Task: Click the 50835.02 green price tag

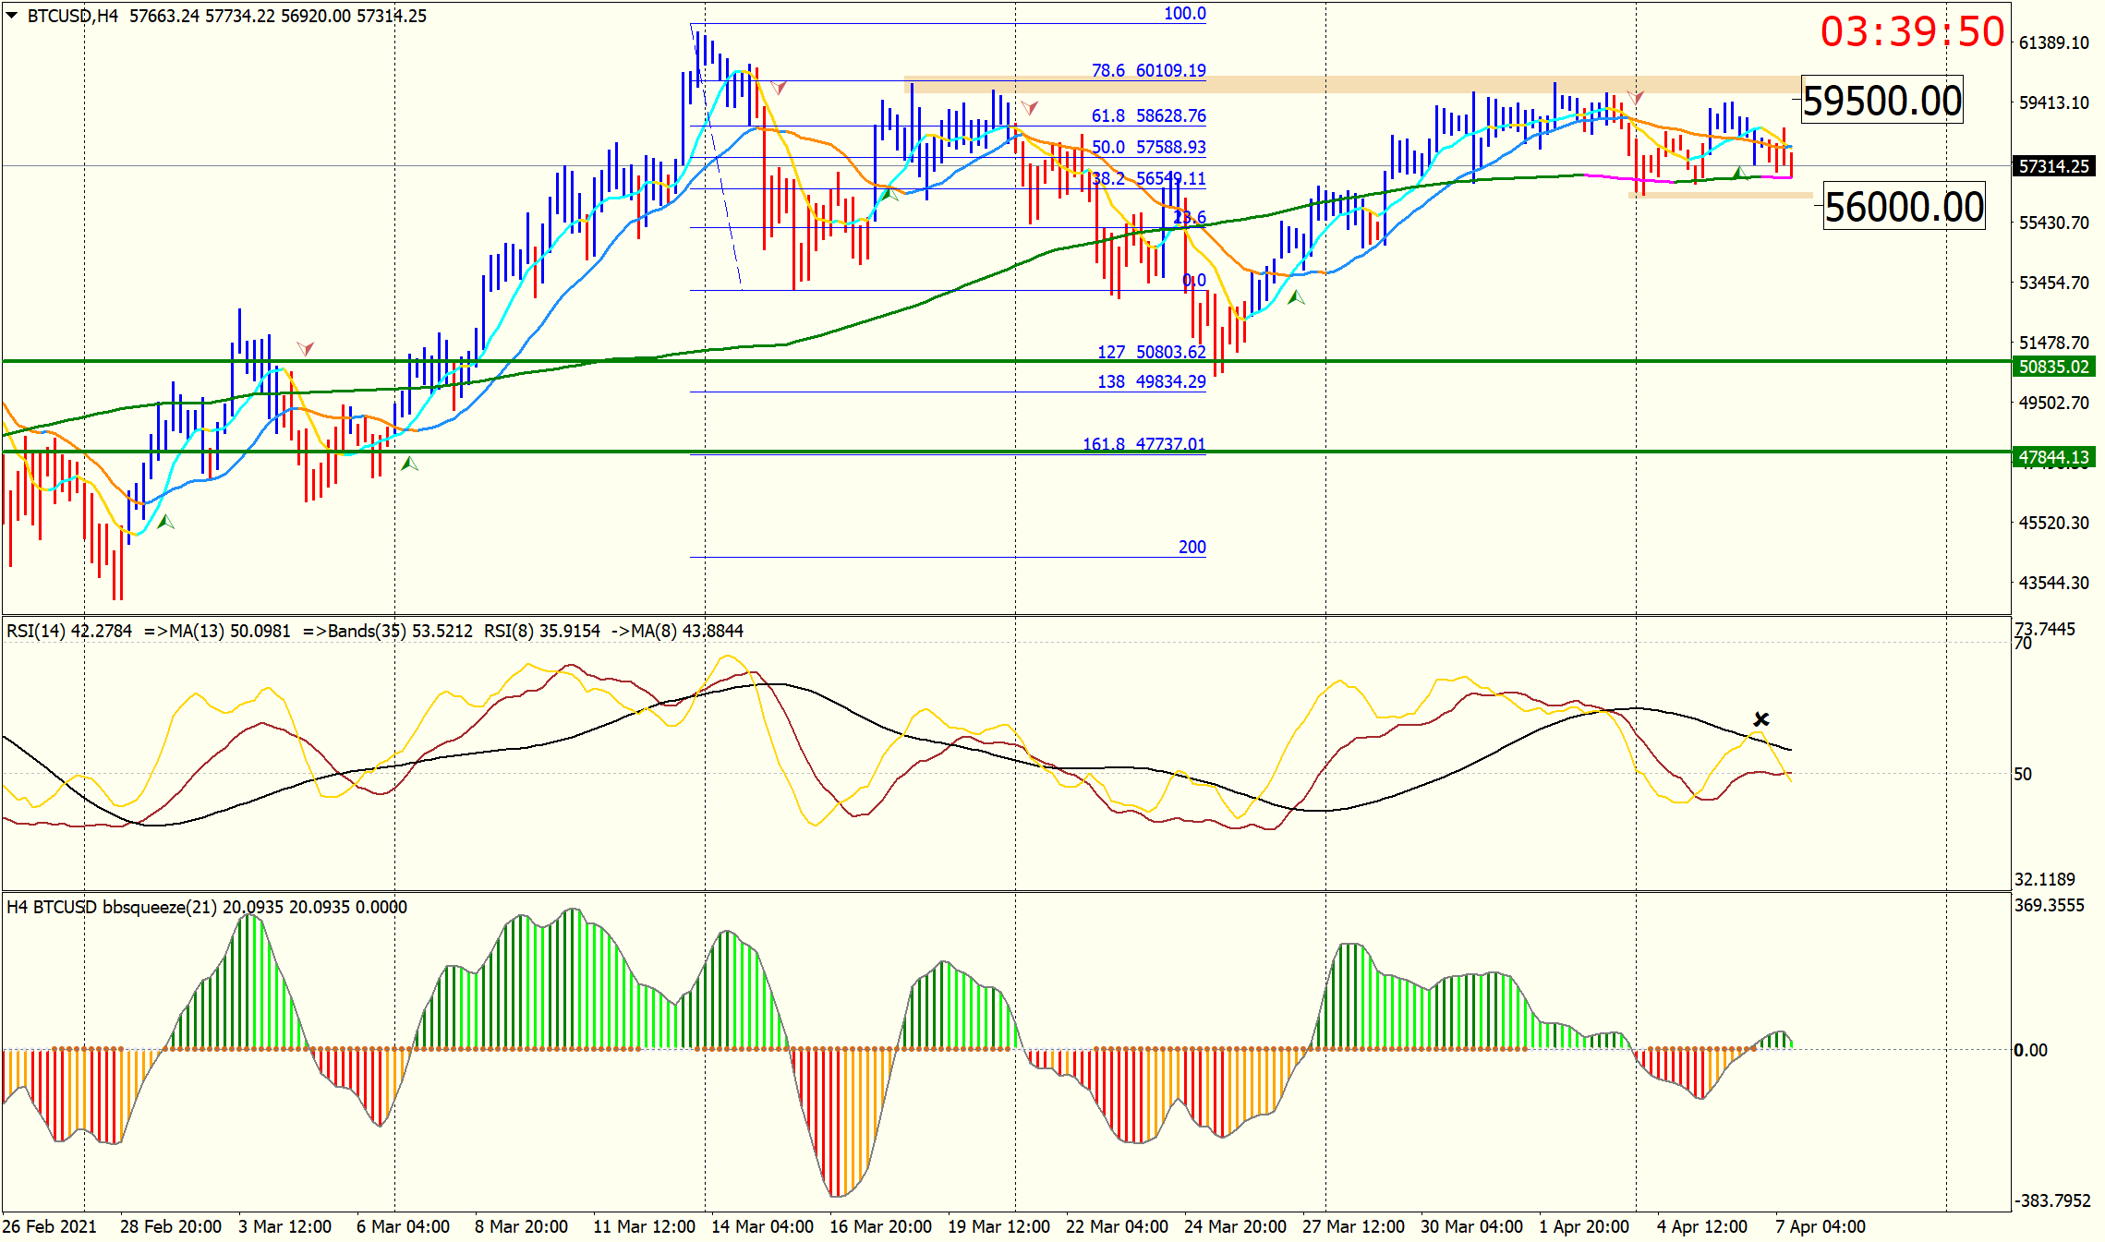Action: click(2052, 367)
